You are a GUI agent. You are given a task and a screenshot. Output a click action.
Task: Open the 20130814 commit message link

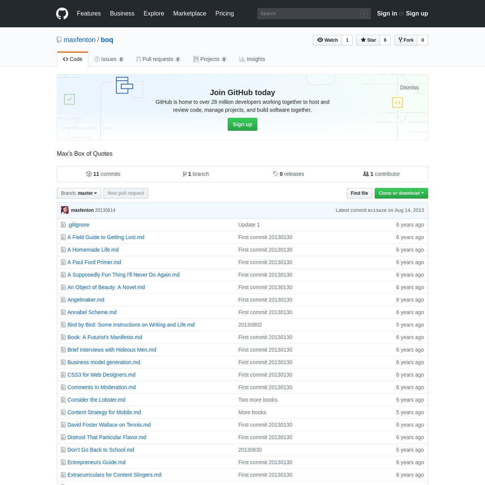coord(105,210)
